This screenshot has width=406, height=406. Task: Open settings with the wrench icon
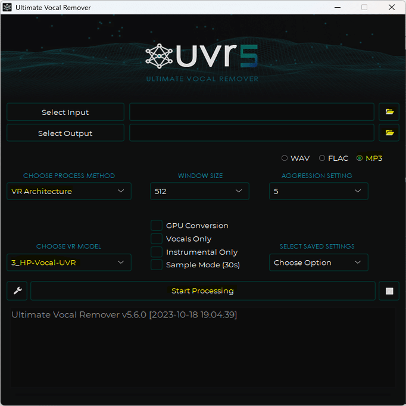(17, 291)
